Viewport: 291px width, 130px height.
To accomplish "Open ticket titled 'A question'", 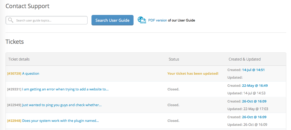I will click(x=30, y=74).
